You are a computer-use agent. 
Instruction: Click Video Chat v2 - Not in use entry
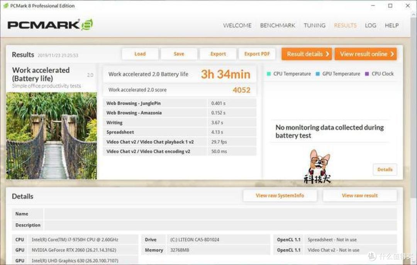tap(334, 250)
